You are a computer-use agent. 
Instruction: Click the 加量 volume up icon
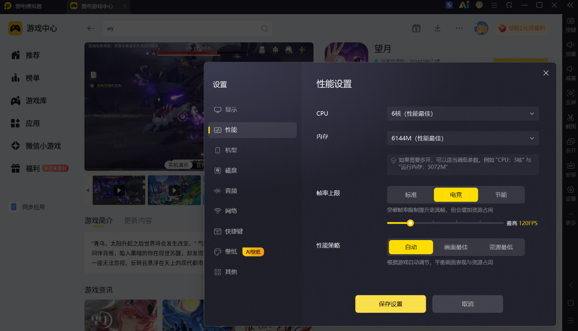pos(570,45)
